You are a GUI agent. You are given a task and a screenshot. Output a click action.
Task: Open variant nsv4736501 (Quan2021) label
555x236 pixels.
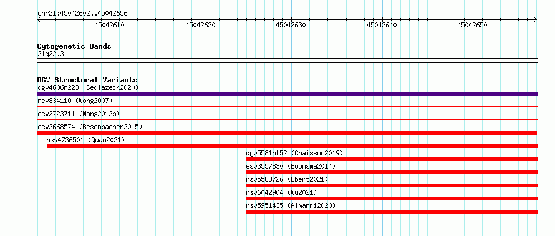tap(85, 140)
